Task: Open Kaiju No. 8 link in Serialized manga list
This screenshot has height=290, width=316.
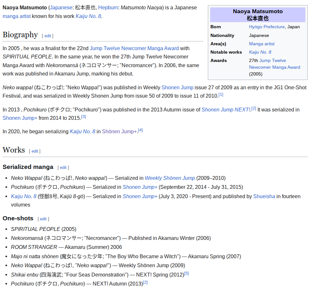Action: [23, 197]
